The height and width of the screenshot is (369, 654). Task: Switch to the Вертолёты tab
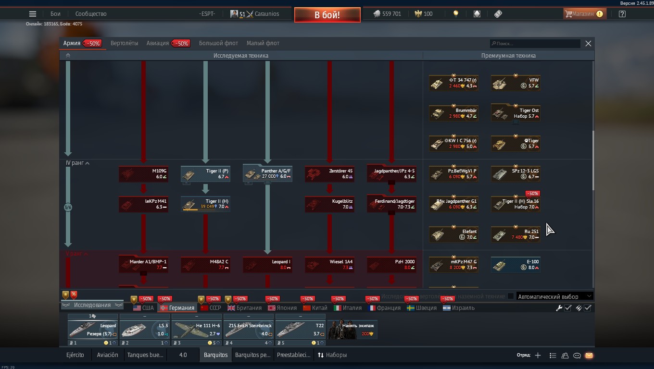coord(124,43)
